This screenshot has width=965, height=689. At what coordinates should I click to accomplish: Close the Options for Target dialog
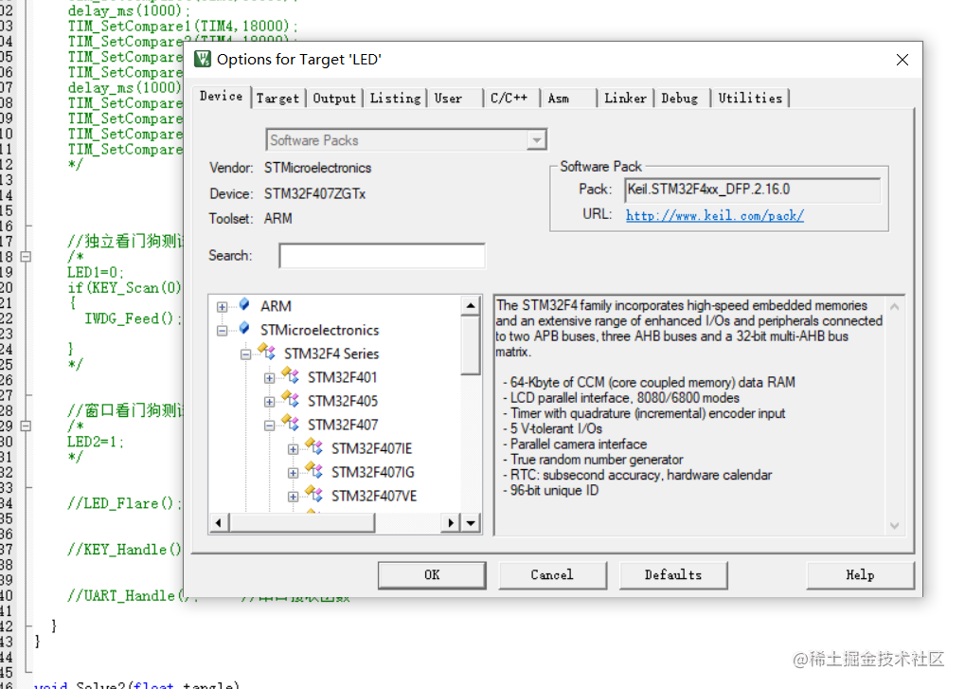pyautogui.click(x=902, y=60)
